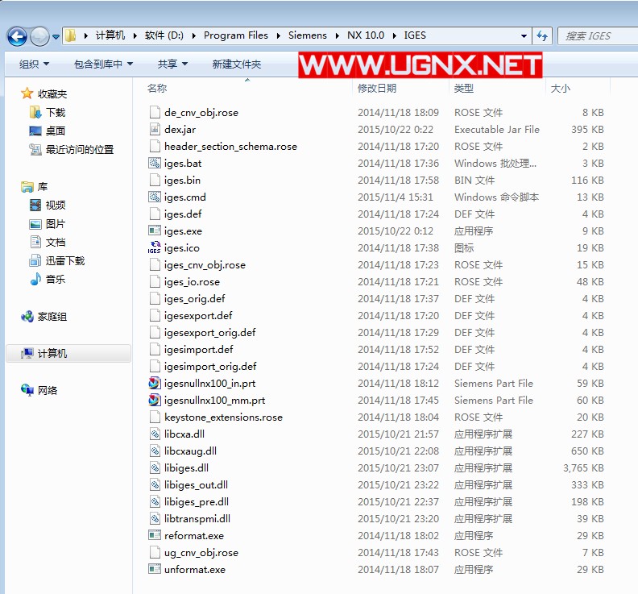This screenshot has height=594, width=638.
Task: Open the 组织 menu
Action: pyautogui.click(x=34, y=64)
